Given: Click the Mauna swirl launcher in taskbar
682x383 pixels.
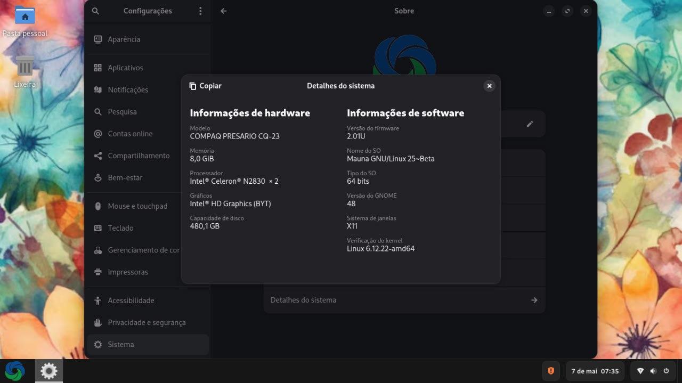Looking at the screenshot, I should 14,371.
